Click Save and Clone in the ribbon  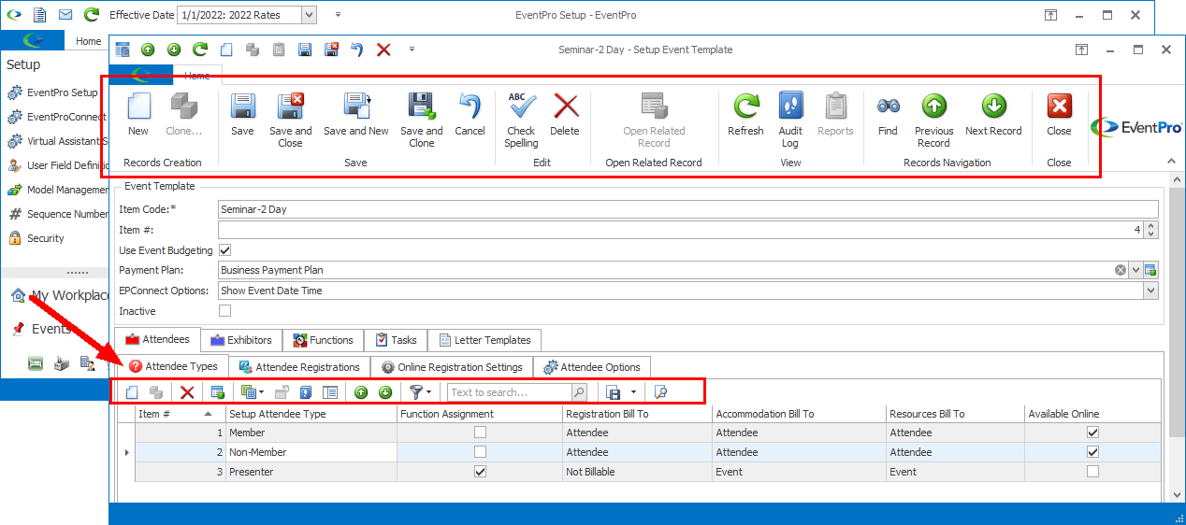(x=422, y=120)
